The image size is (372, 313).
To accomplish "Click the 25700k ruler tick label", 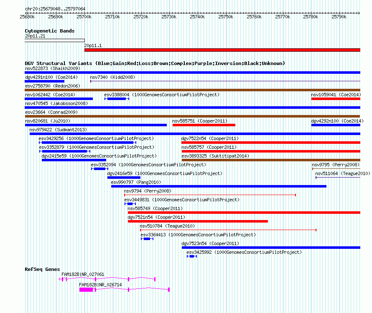I will click(84, 17).
